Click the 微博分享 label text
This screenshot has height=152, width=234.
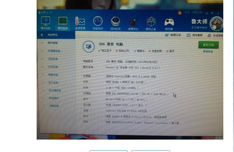[176, 35]
